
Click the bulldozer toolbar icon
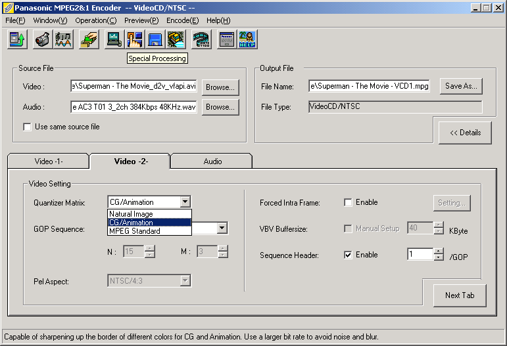click(176, 39)
